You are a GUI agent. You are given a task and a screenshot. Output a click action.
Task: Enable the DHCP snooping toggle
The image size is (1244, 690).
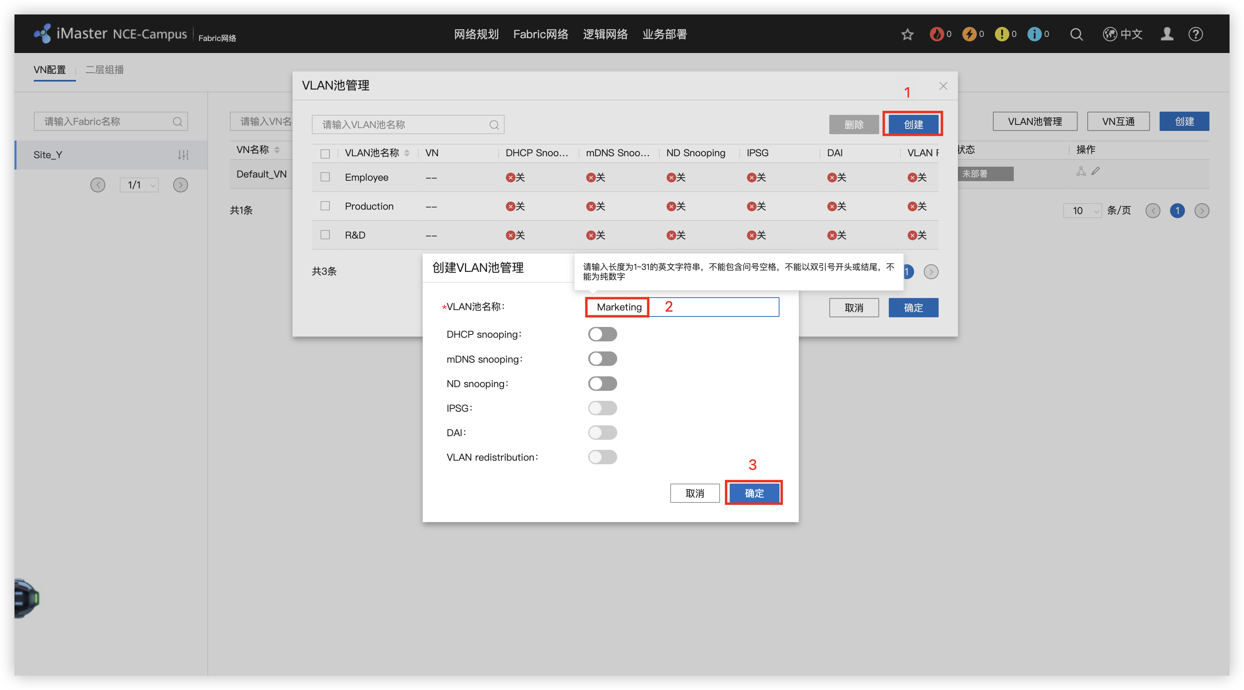[602, 334]
